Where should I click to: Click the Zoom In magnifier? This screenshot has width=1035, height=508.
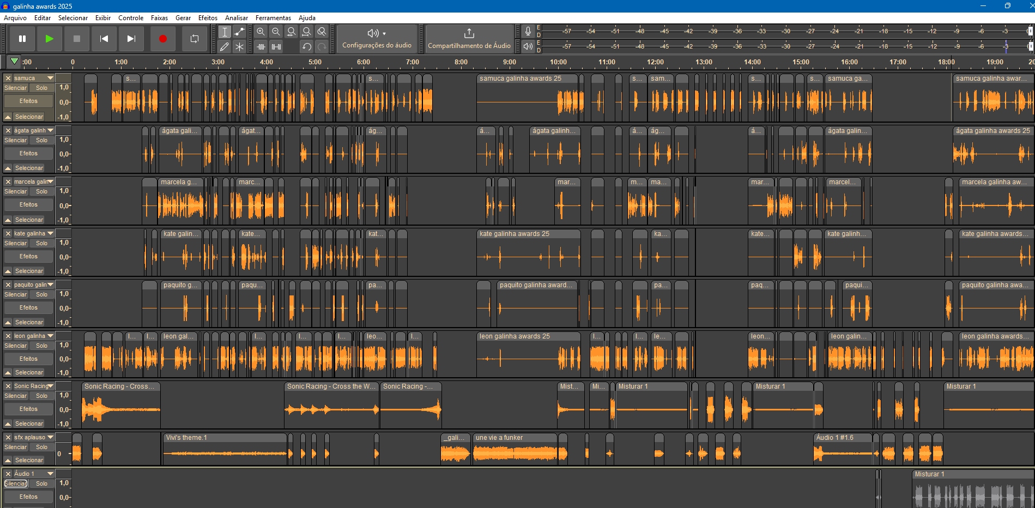[261, 32]
